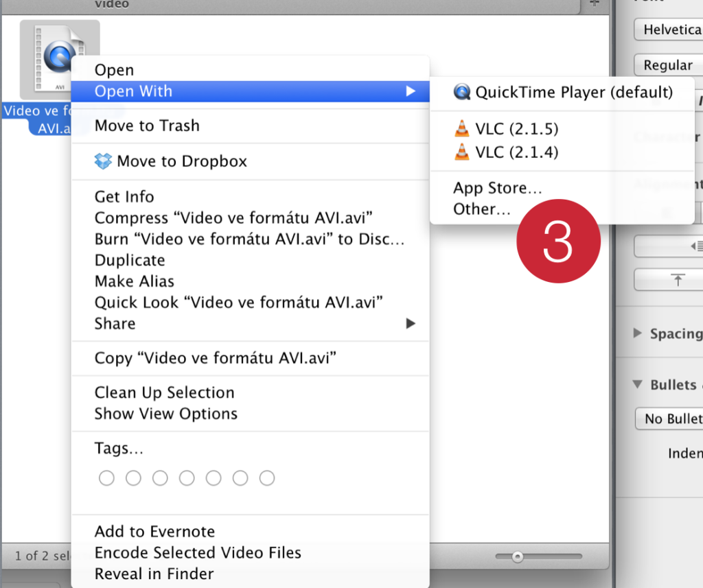Choose Reveal in Finder
This screenshot has width=703, height=588.
click(250, 574)
